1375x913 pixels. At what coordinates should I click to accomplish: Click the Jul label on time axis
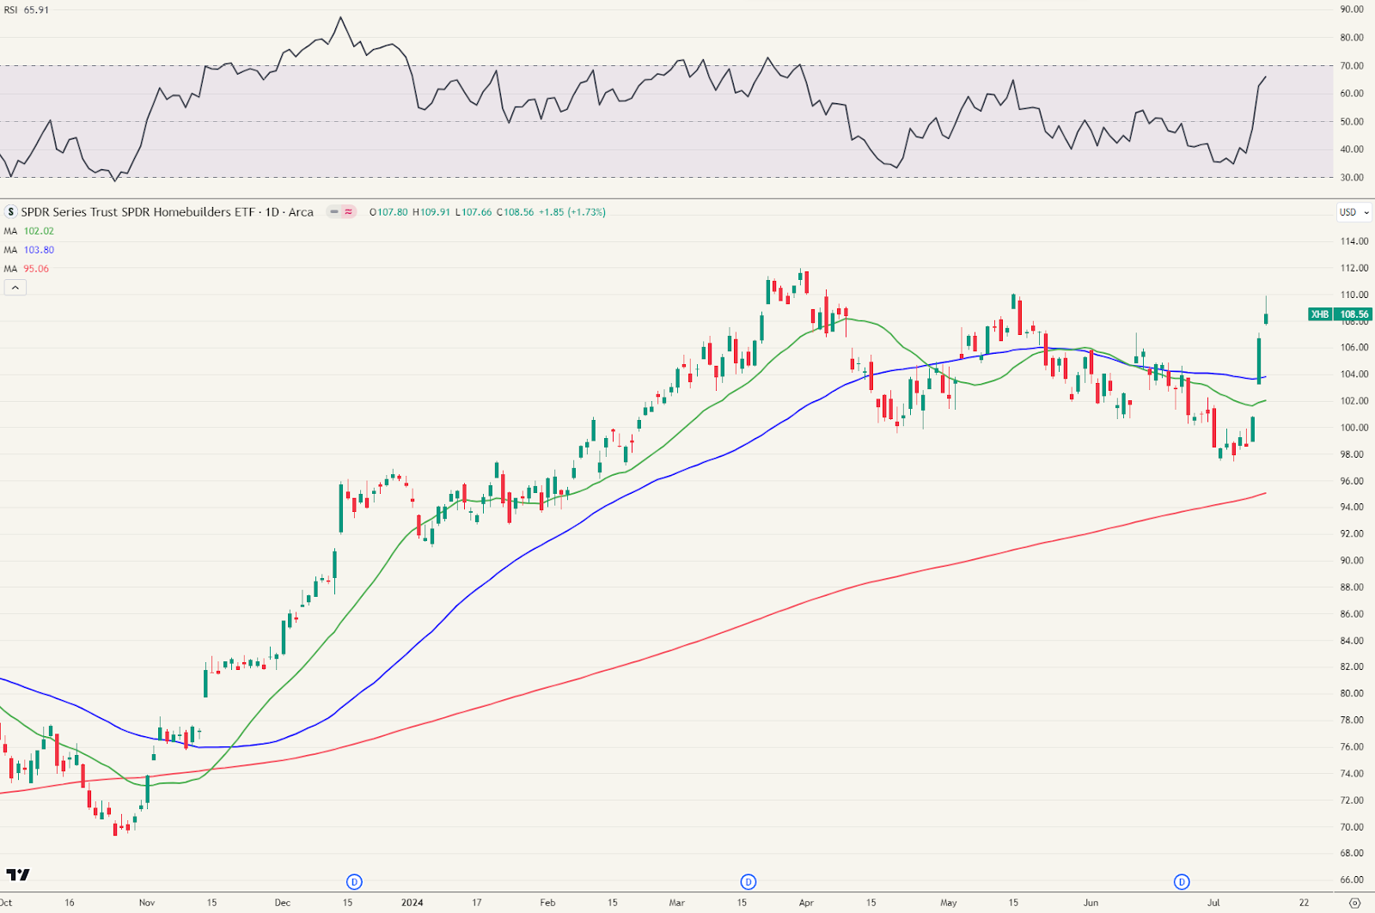tap(1214, 903)
